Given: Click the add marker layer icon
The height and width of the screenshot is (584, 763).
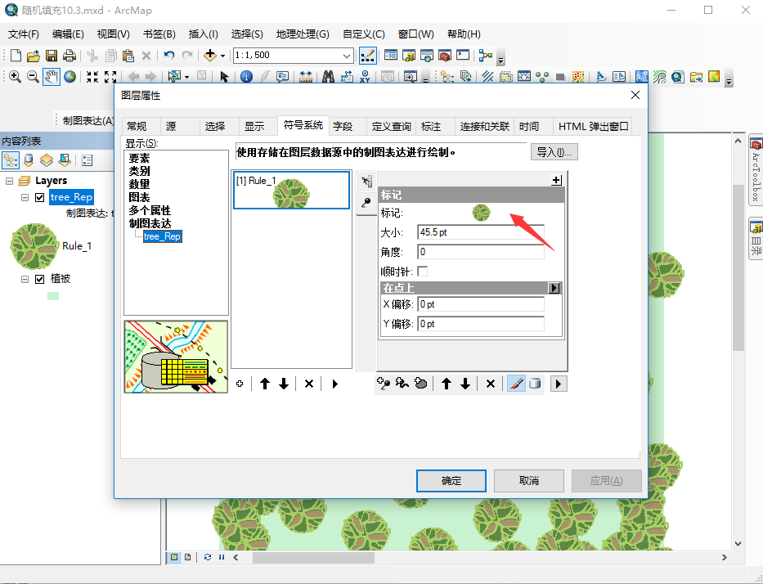Looking at the screenshot, I should 384,384.
